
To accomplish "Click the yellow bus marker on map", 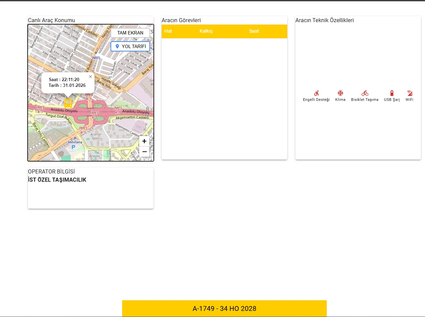I will coord(68,104).
